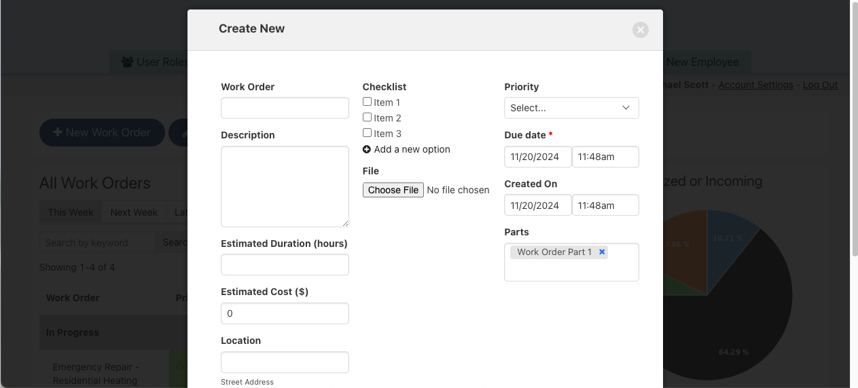This screenshot has height=388, width=858.
Task: Switch to the Next Week tab
Action: coord(134,212)
